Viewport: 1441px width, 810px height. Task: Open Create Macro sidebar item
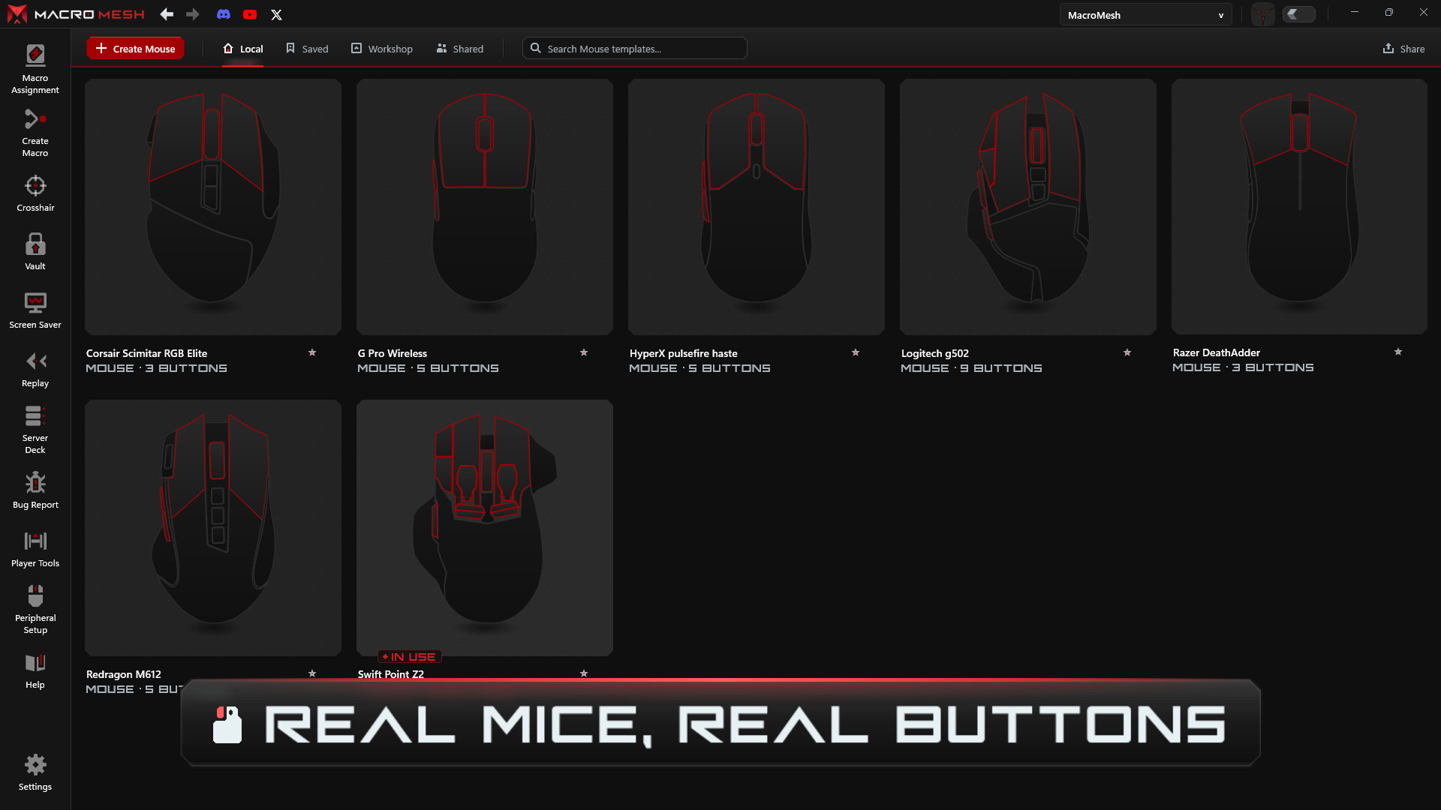point(35,133)
